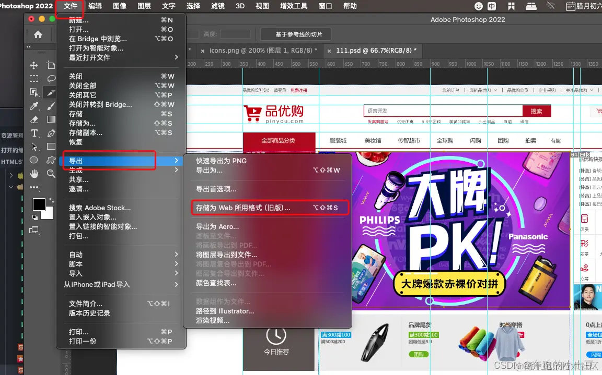602x375 pixels.
Task: Choose 存储为 Web 所用格式 (旧版)
Action: click(268, 208)
